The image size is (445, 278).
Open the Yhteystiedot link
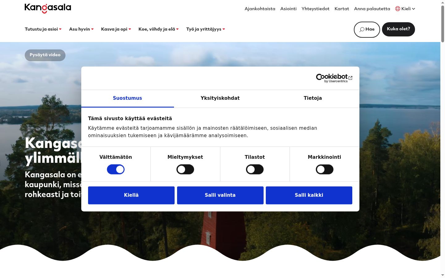(x=316, y=9)
